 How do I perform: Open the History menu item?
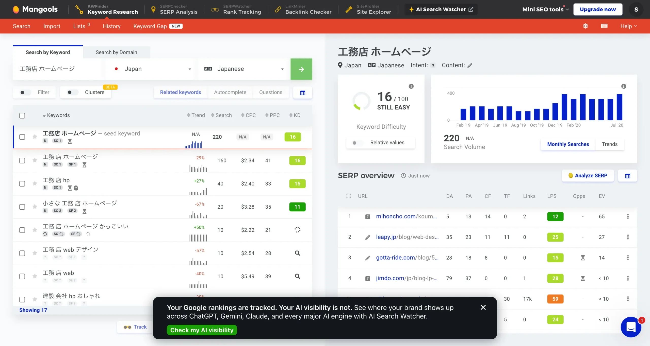(x=111, y=26)
